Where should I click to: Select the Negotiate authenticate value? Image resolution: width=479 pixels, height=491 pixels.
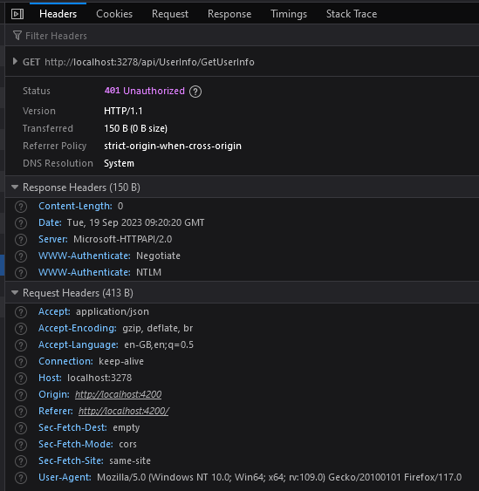pos(158,256)
